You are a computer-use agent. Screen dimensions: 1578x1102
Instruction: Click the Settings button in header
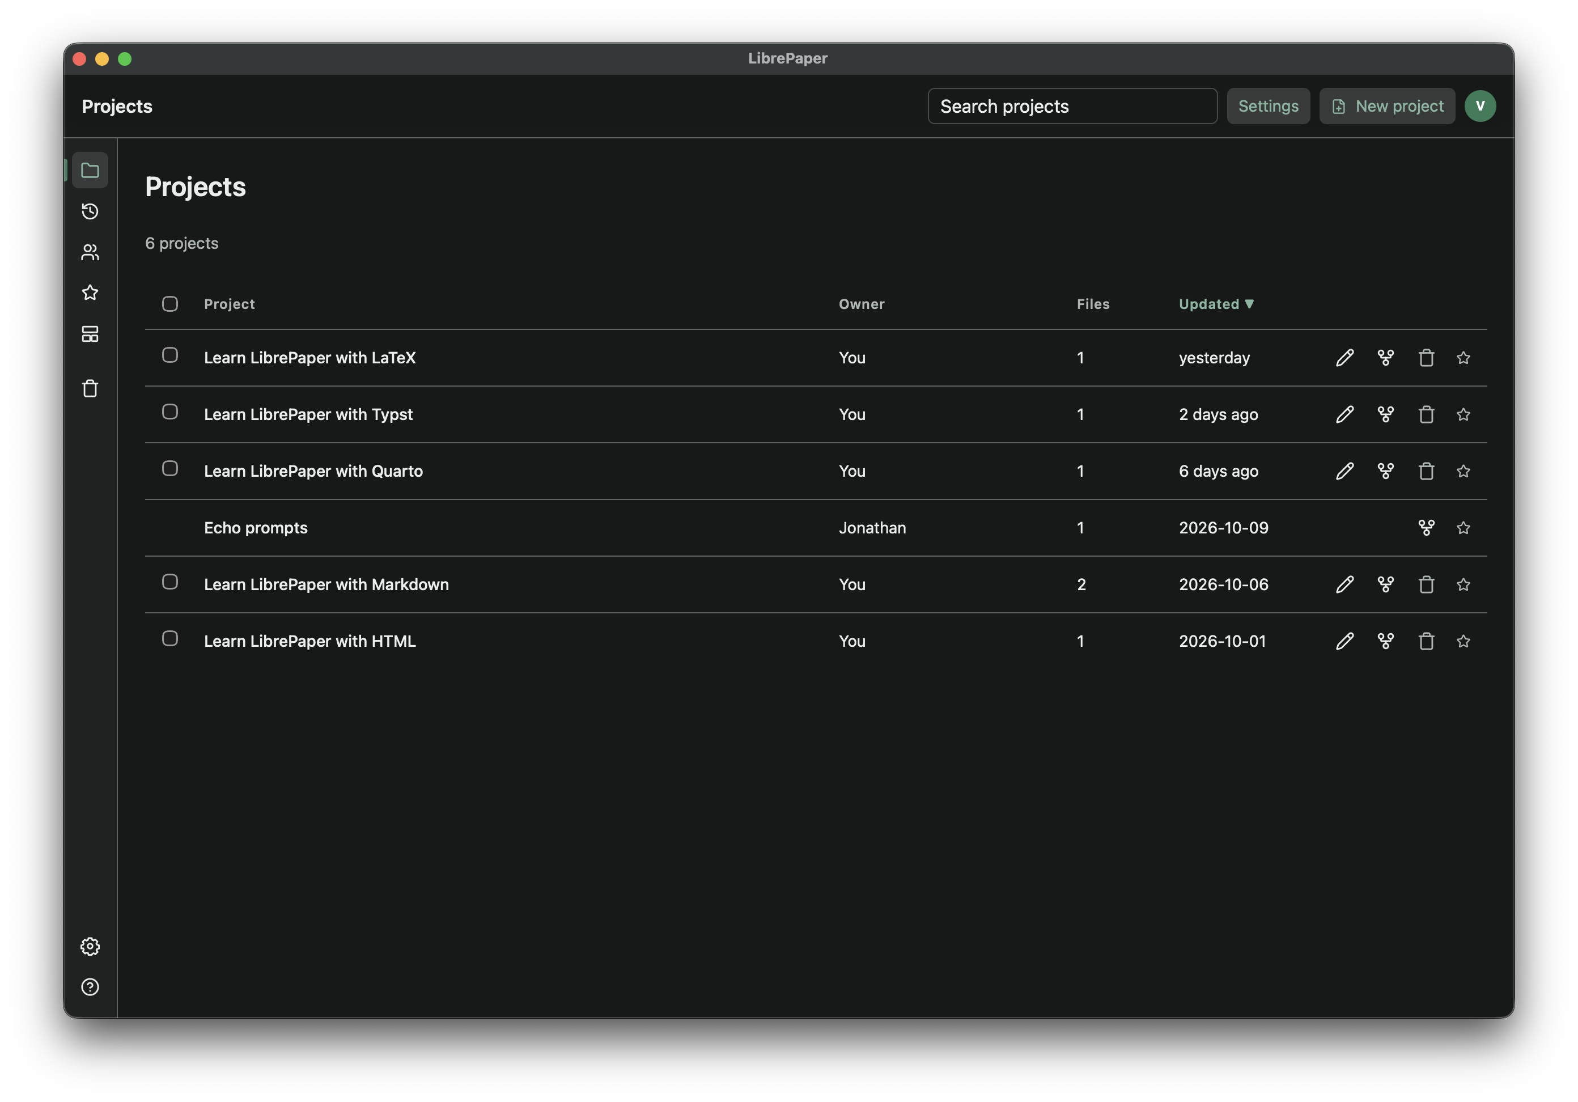(1268, 106)
